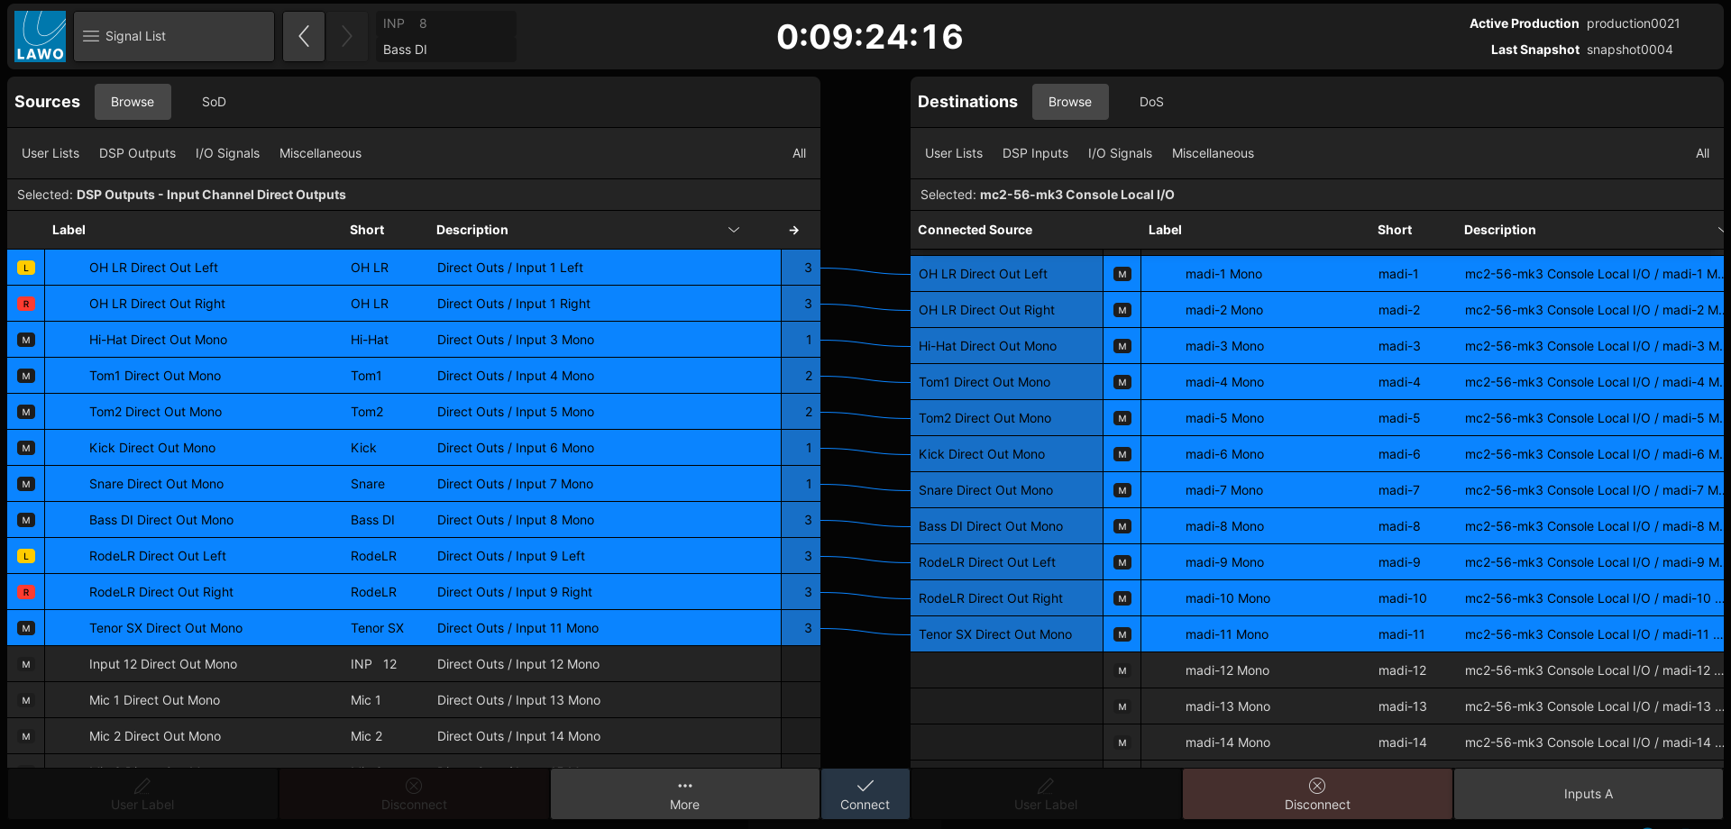Screen dimensions: 1731x829
Task: Toggle Destinations DoS view
Action: pos(1151,102)
